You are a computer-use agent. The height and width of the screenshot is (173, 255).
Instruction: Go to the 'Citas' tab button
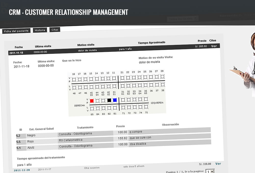tap(55, 30)
